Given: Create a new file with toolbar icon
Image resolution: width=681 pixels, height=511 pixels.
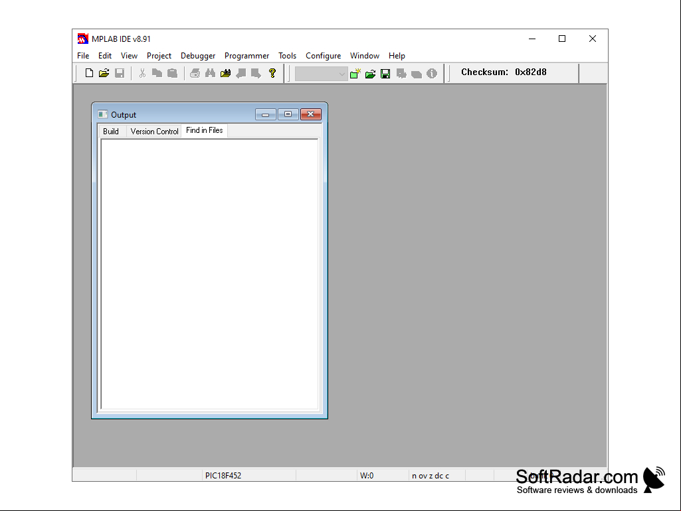Looking at the screenshot, I should click(x=89, y=73).
